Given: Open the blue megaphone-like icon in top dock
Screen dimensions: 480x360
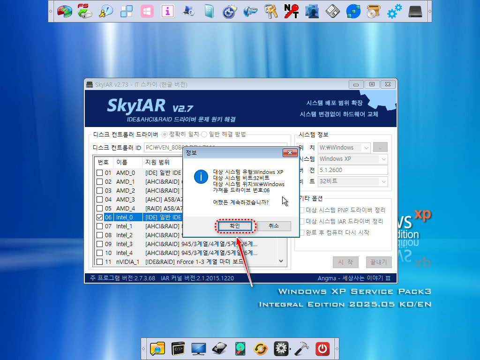Looking at the screenshot, I should 250,11.
